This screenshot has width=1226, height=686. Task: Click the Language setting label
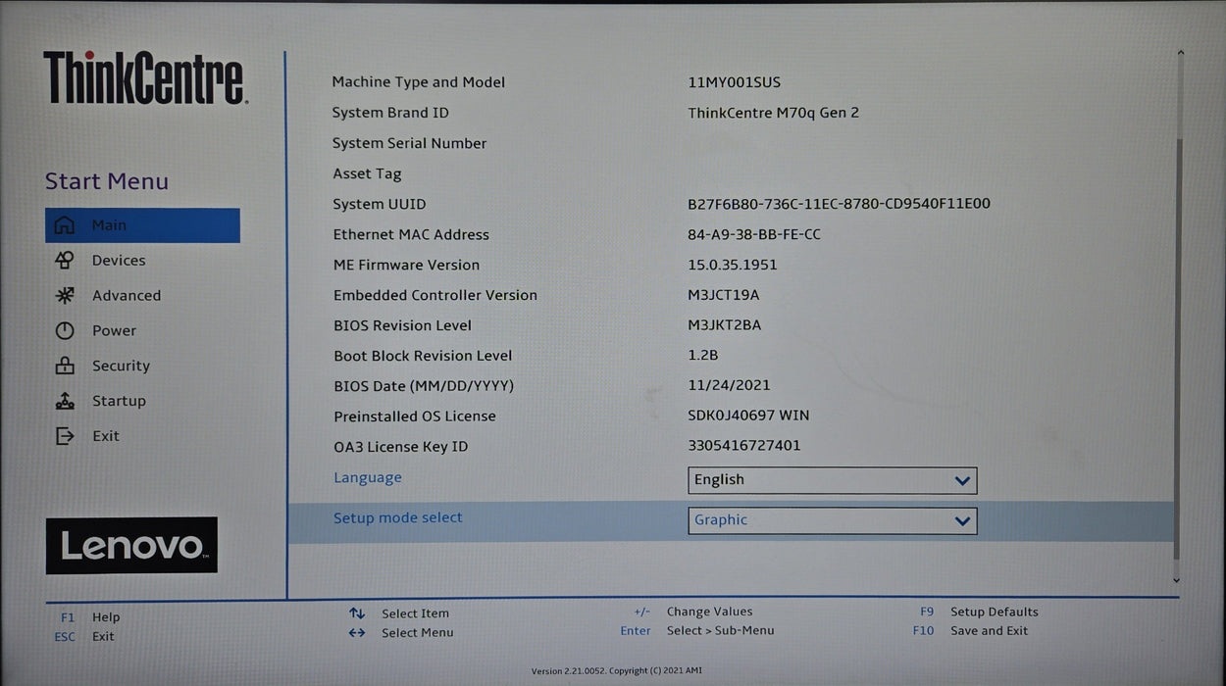(x=368, y=478)
